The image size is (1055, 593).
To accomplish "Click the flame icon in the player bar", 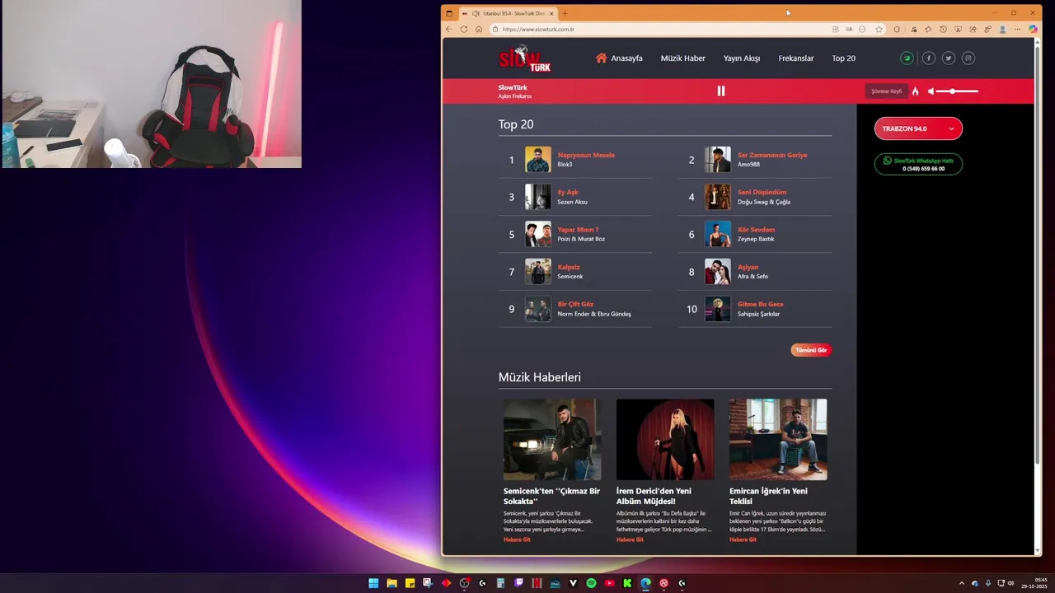I will coord(915,91).
